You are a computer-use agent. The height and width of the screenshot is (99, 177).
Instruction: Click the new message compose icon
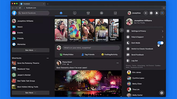pos(162,93)
